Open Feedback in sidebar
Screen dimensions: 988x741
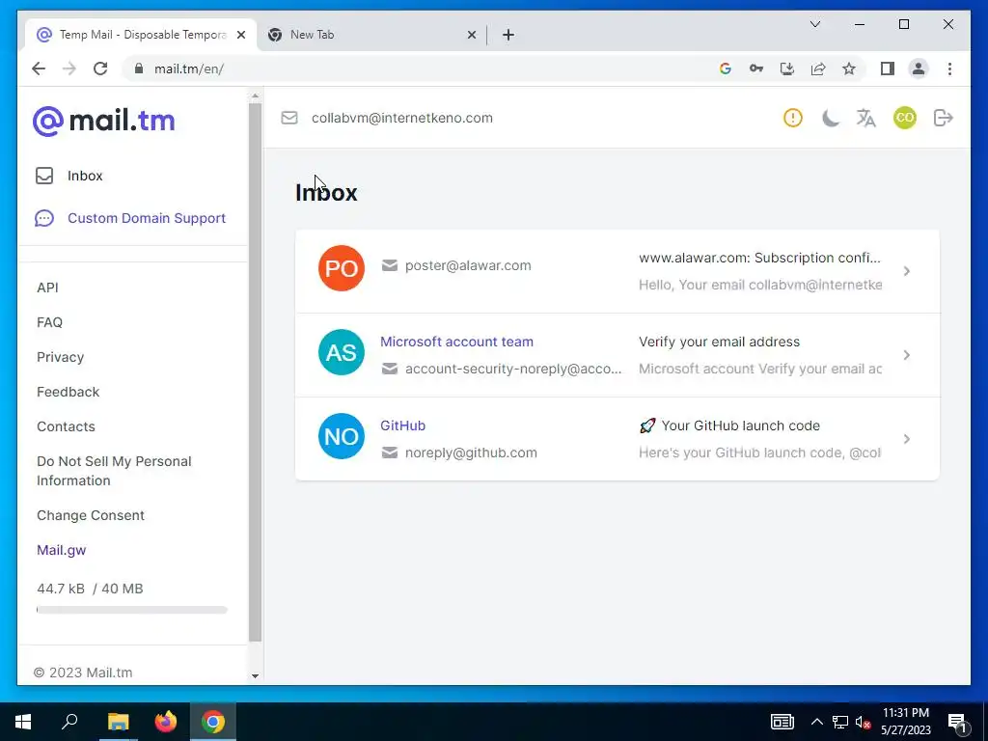pos(69,392)
